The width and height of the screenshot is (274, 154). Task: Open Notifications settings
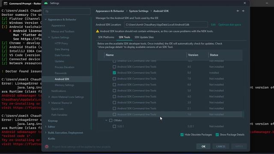[x=59, y=91]
